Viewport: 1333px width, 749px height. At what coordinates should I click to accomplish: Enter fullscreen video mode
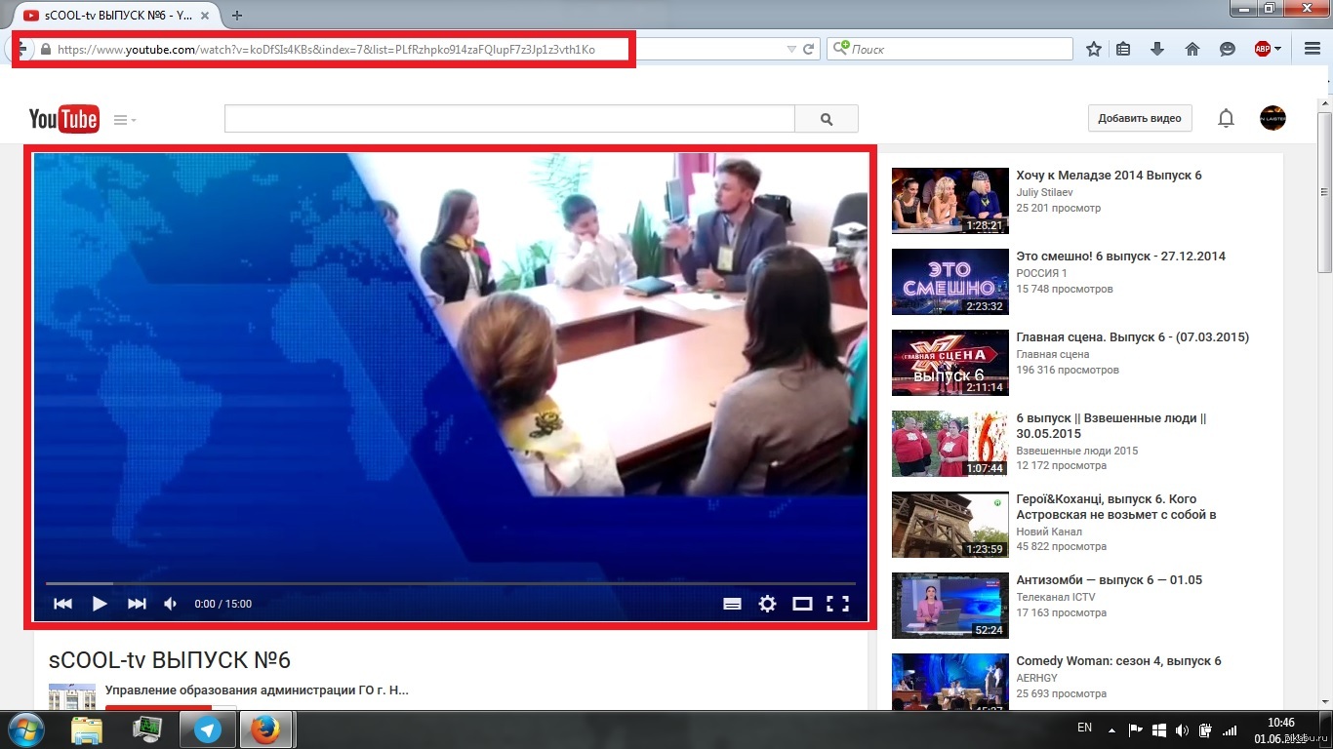point(837,604)
